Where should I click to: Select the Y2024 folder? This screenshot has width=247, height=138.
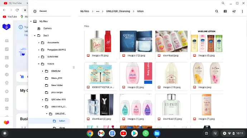point(50,64)
